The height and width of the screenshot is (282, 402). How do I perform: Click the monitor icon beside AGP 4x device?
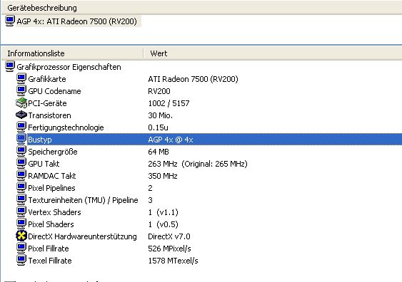tap(10, 21)
